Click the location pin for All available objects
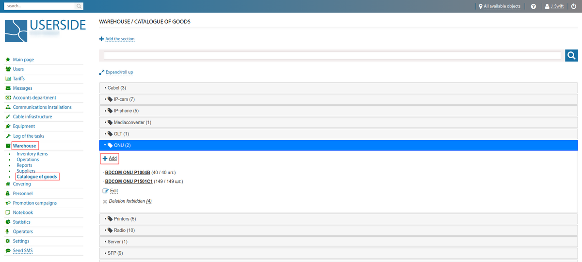 point(480,7)
